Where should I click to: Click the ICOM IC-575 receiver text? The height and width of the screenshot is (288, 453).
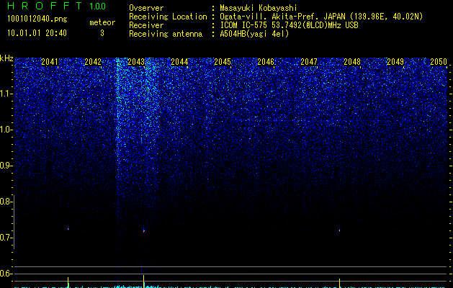point(289,25)
